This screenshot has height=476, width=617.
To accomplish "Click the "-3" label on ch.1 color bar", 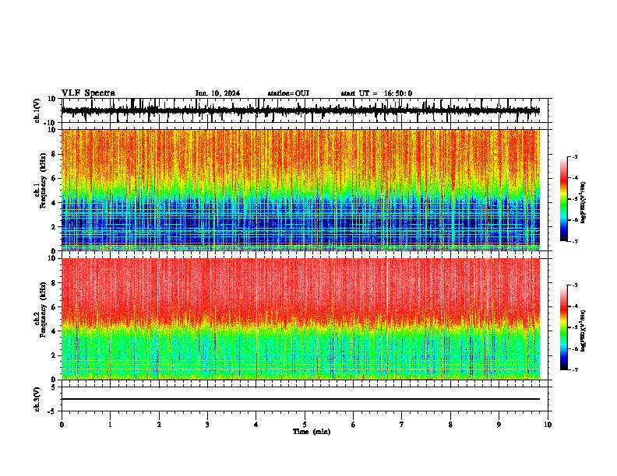I will (x=575, y=157).
